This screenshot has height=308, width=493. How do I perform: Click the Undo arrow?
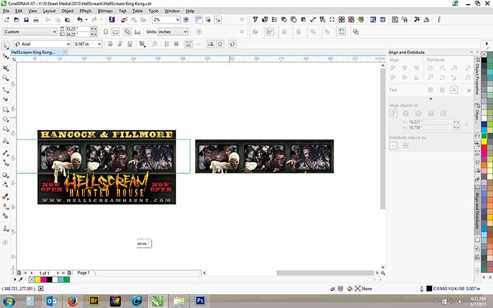pos(80,20)
